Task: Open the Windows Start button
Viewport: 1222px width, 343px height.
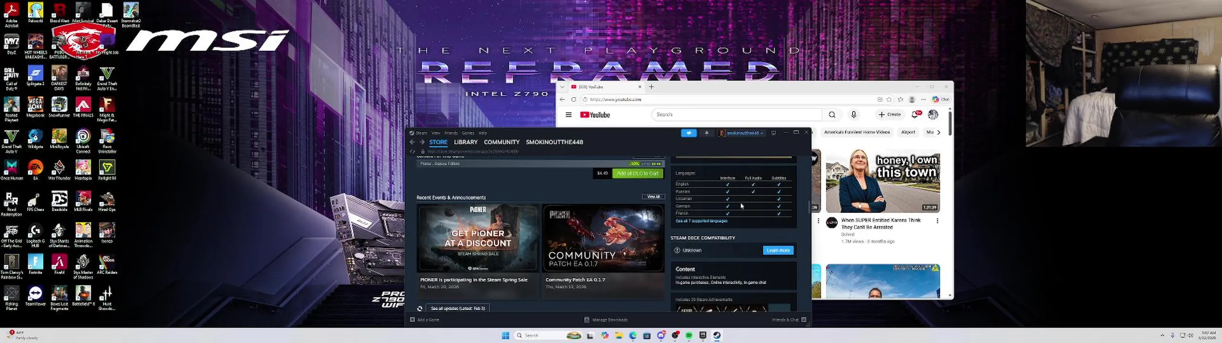Action: 506,335
